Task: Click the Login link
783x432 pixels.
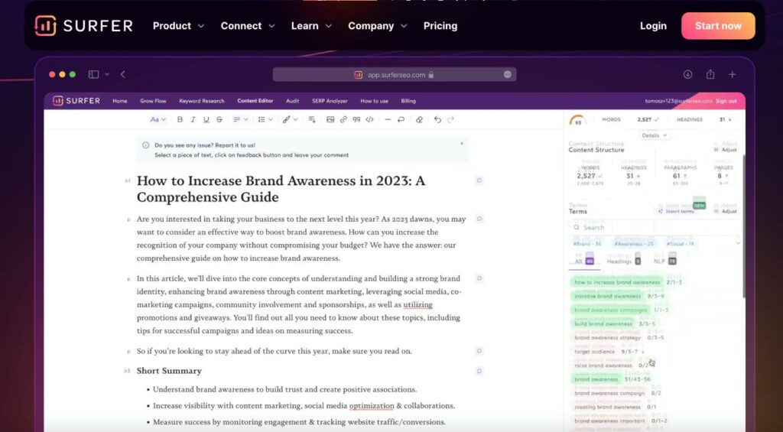Action: [653, 26]
